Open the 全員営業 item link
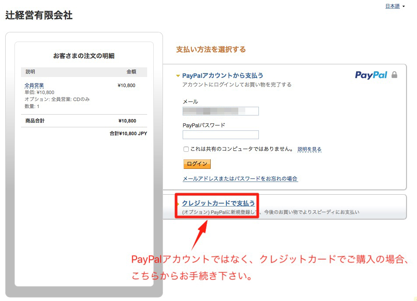The image size is (417, 301). pyautogui.click(x=34, y=86)
